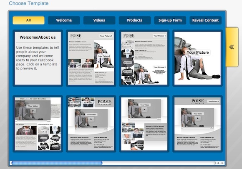Screen dimensions: 242x169
Task: Switch to Reveal Content tab
Action: 205,20
